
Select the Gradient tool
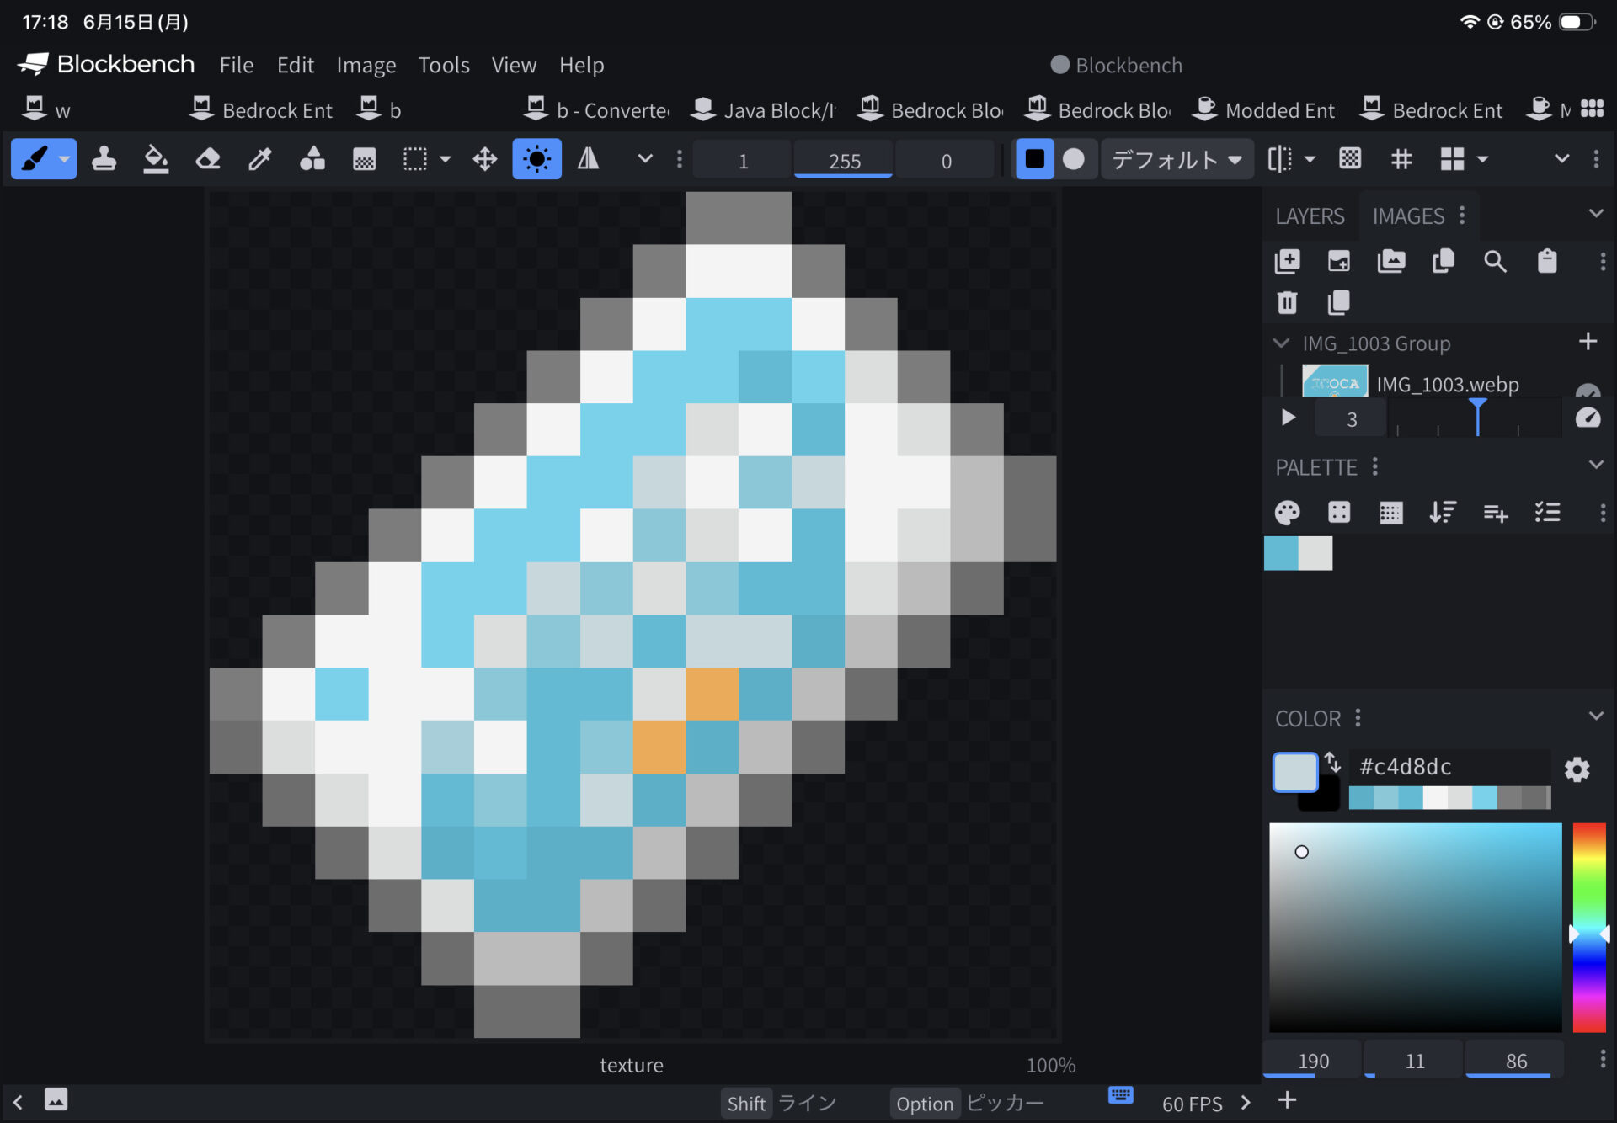(x=364, y=159)
